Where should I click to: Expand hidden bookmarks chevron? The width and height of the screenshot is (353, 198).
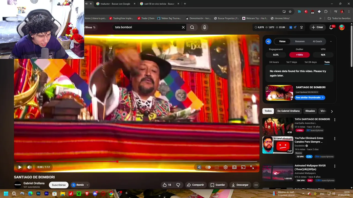pyautogui.click(x=320, y=18)
